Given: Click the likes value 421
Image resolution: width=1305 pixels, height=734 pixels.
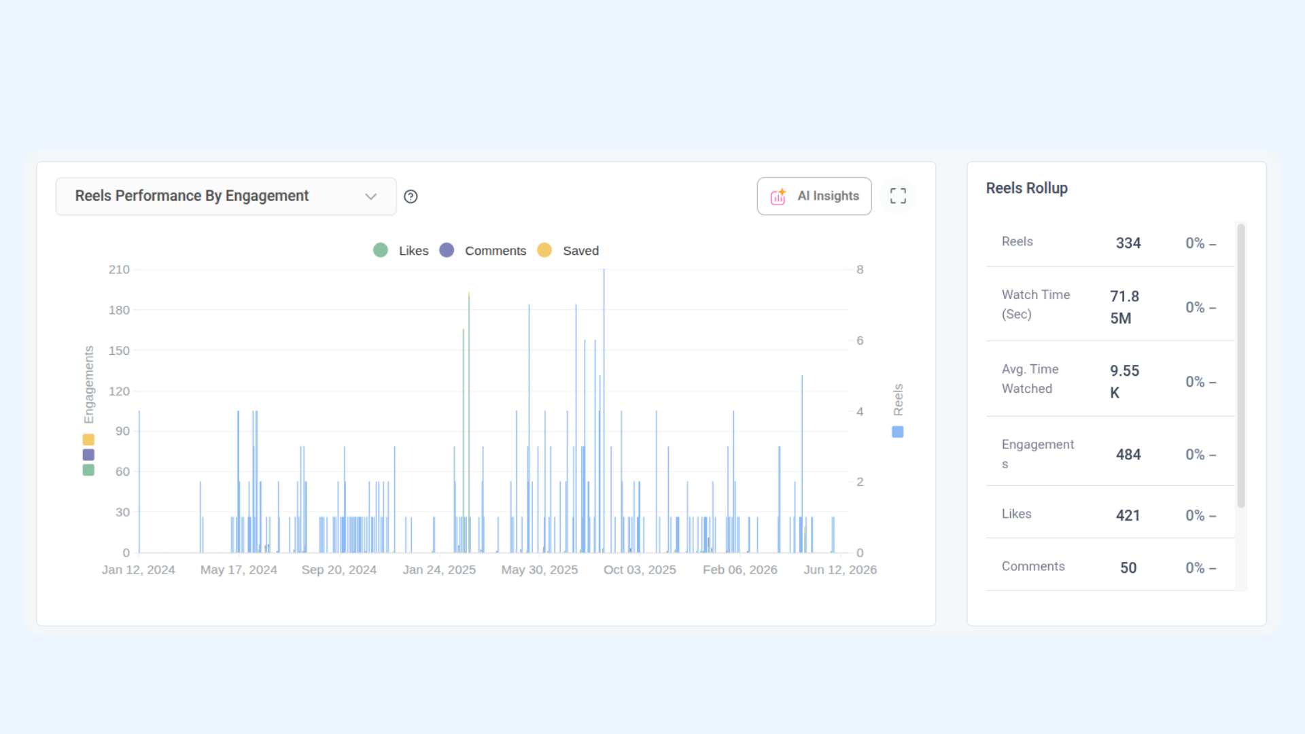Looking at the screenshot, I should 1128,516.
